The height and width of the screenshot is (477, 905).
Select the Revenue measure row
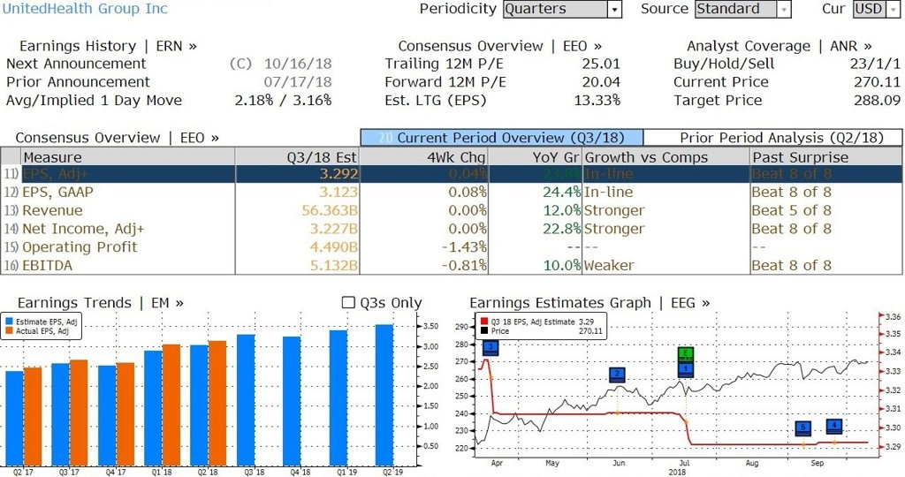452,210
